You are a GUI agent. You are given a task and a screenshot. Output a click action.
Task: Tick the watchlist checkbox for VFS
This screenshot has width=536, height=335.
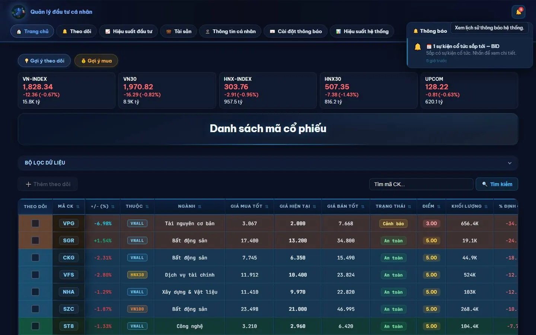click(35, 275)
